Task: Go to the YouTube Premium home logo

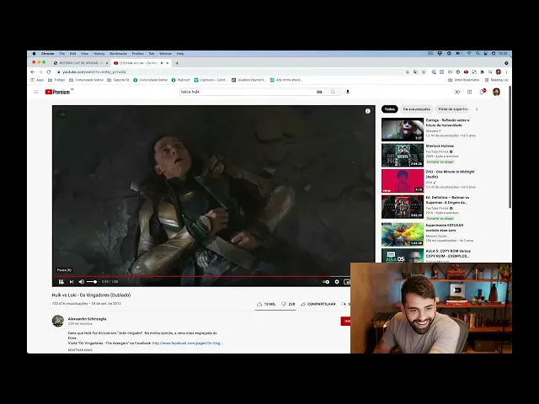Action: coord(58,92)
